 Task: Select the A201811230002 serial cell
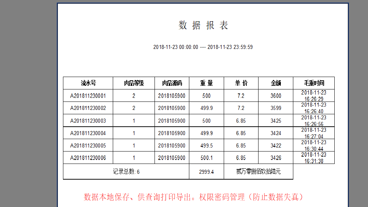coord(88,108)
